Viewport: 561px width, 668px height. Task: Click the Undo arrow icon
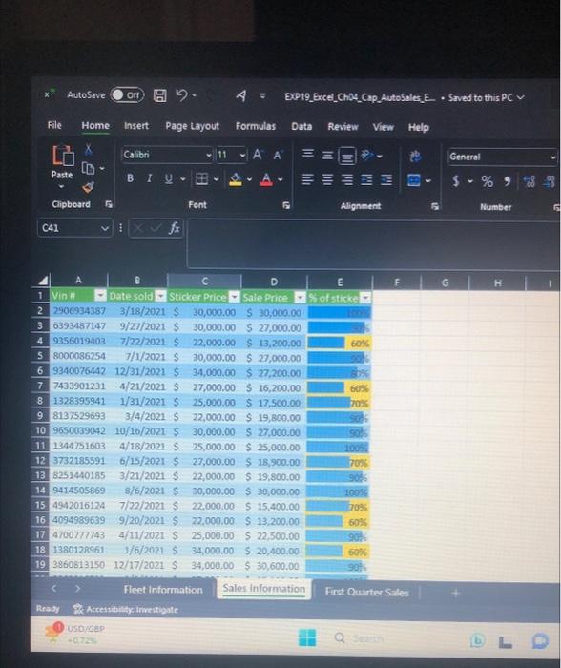[x=182, y=95]
